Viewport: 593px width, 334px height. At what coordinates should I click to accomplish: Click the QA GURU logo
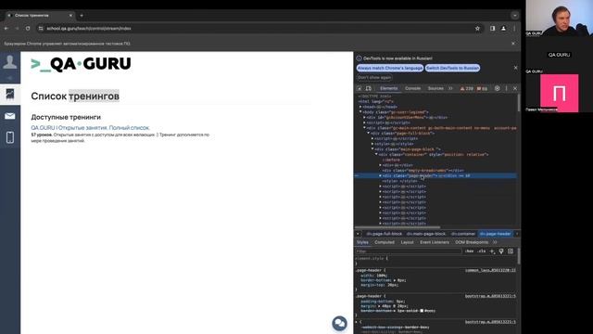click(x=81, y=64)
